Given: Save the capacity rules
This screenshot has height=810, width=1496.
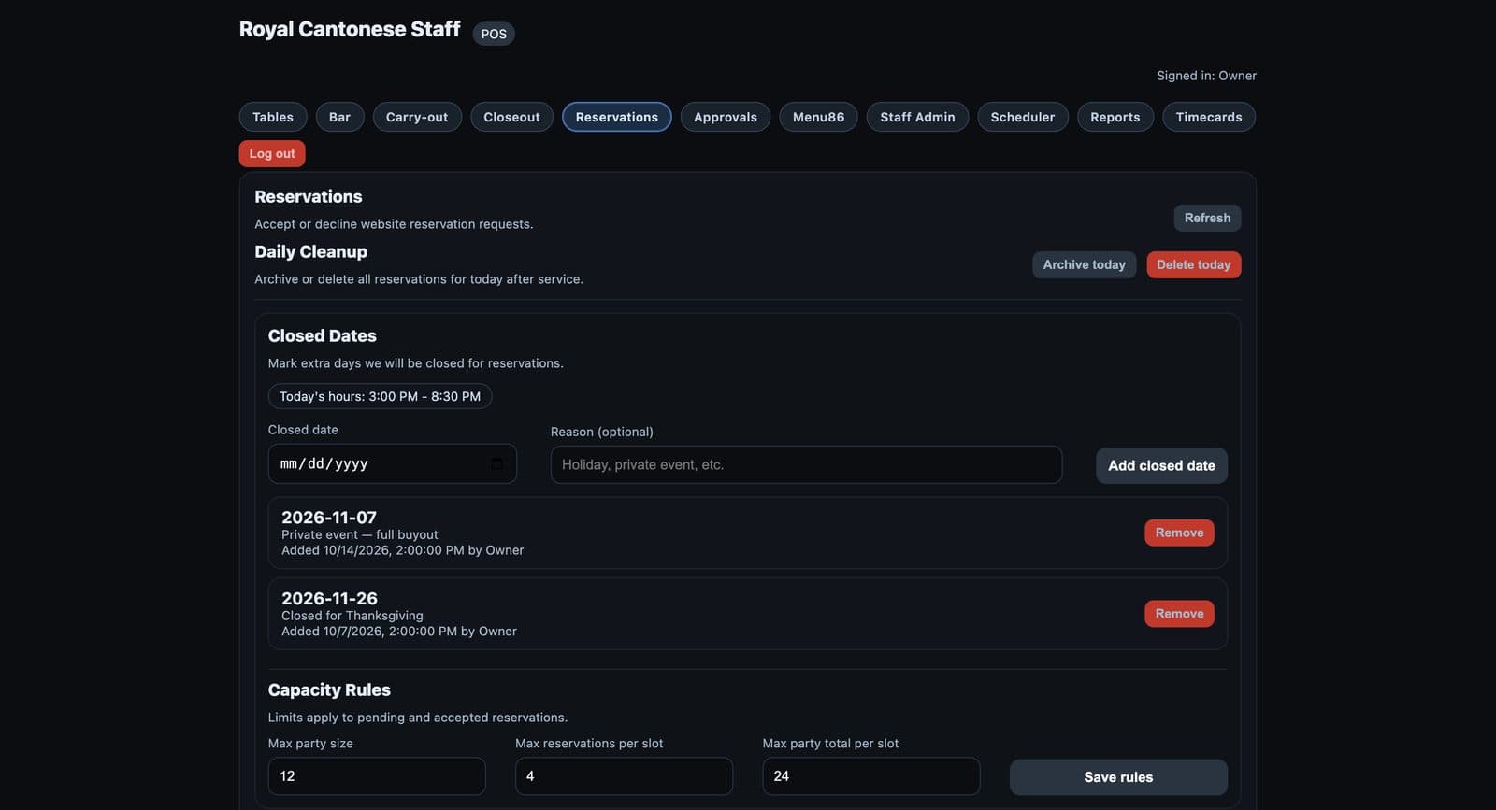Looking at the screenshot, I should [x=1118, y=777].
